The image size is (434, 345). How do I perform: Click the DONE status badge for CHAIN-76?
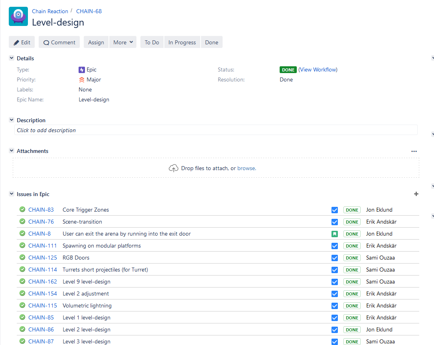click(x=352, y=222)
